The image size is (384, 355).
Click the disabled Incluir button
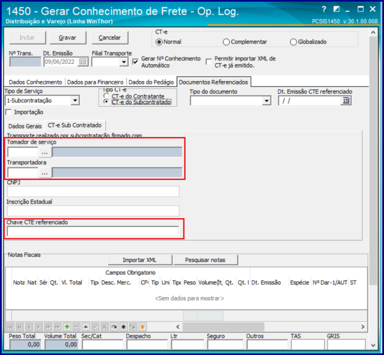27,37
